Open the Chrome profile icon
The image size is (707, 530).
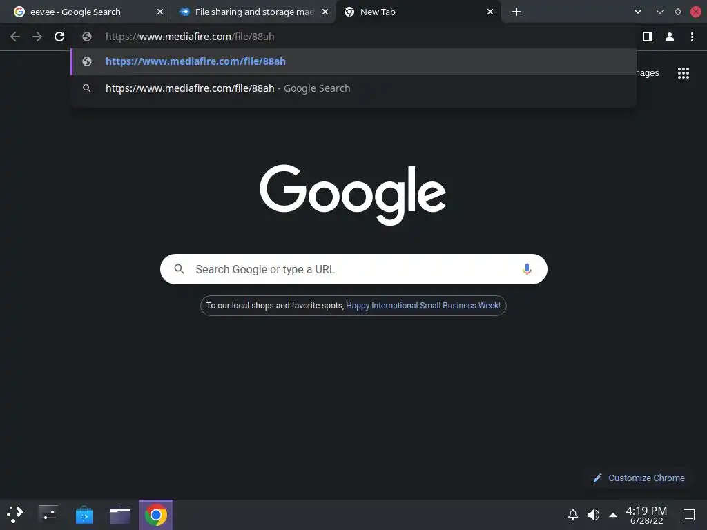[x=670, y=37]
